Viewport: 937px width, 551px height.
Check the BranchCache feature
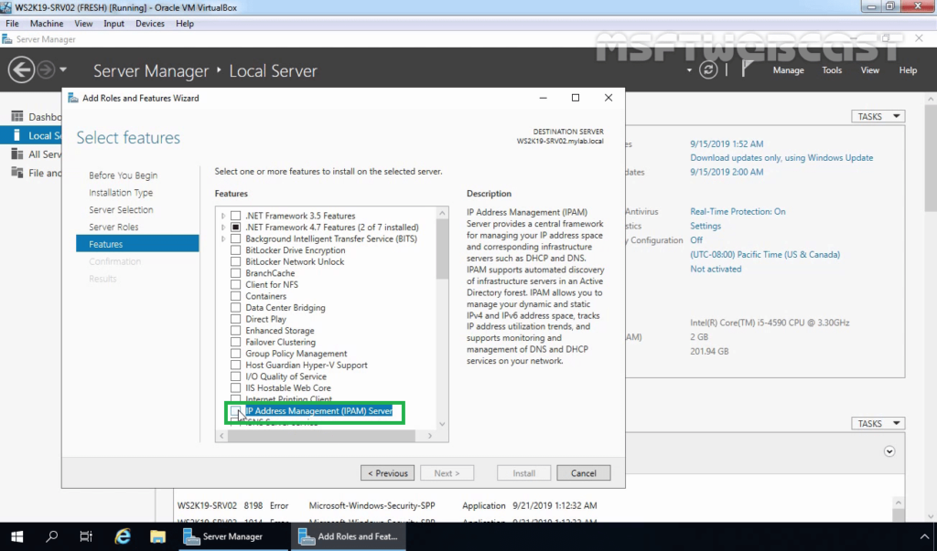point(235,273)
